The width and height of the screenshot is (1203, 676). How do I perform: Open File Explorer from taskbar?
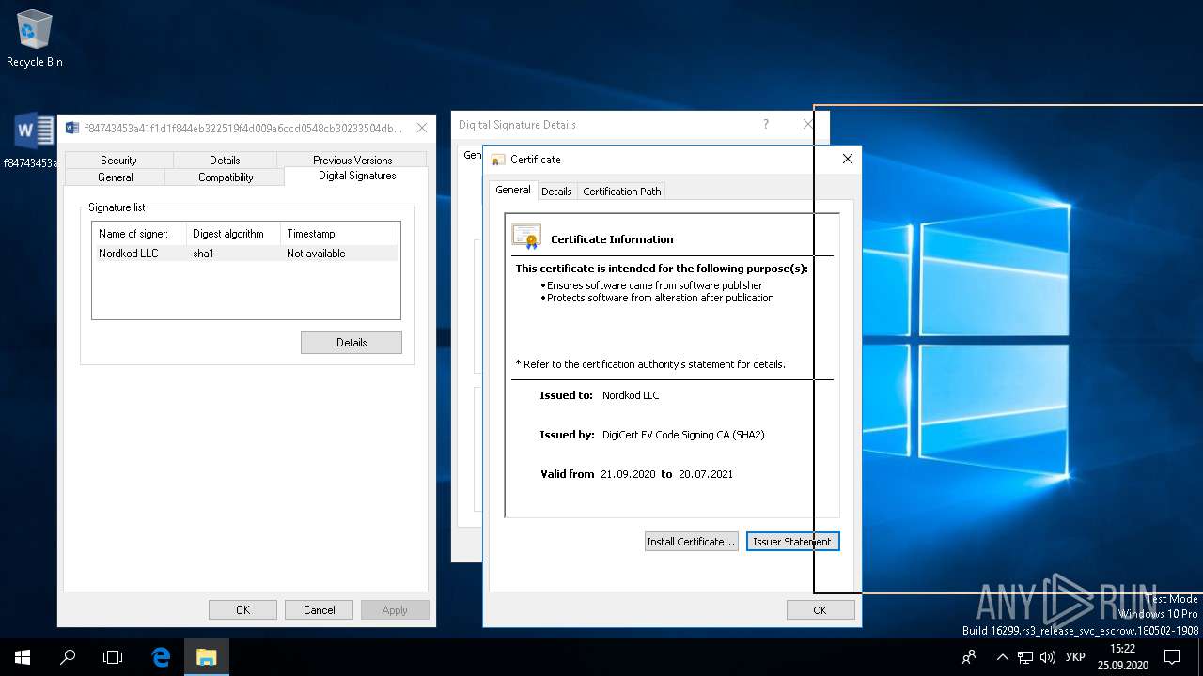point(206,657)
